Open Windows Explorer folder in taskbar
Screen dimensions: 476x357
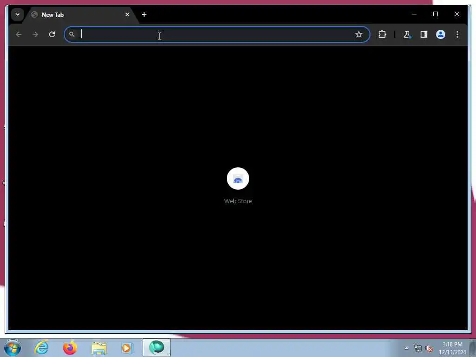click(x=99, y=348)
